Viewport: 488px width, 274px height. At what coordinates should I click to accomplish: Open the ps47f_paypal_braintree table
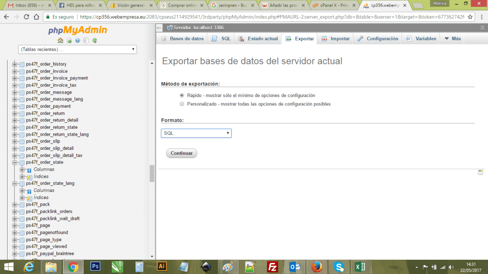[50, 254]
